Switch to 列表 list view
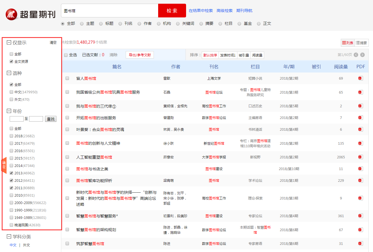373x252 pixels. click(347, 43)
